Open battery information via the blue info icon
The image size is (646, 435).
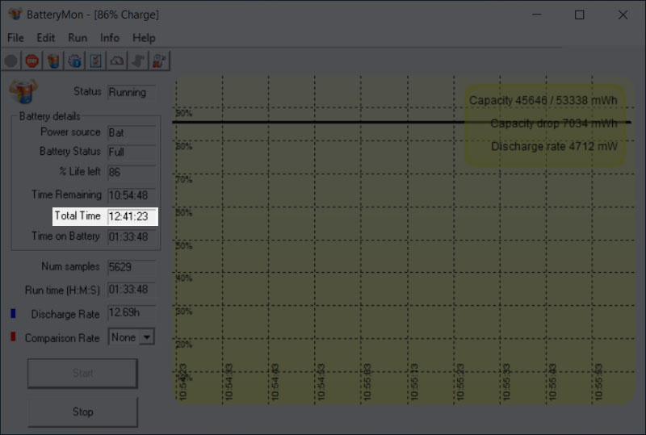pos(74,61)
